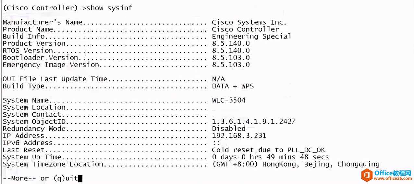The image size is (414, 184).
Task: Select the Bootloader Version value 8.5.103.0
Action: click(231, 58)
